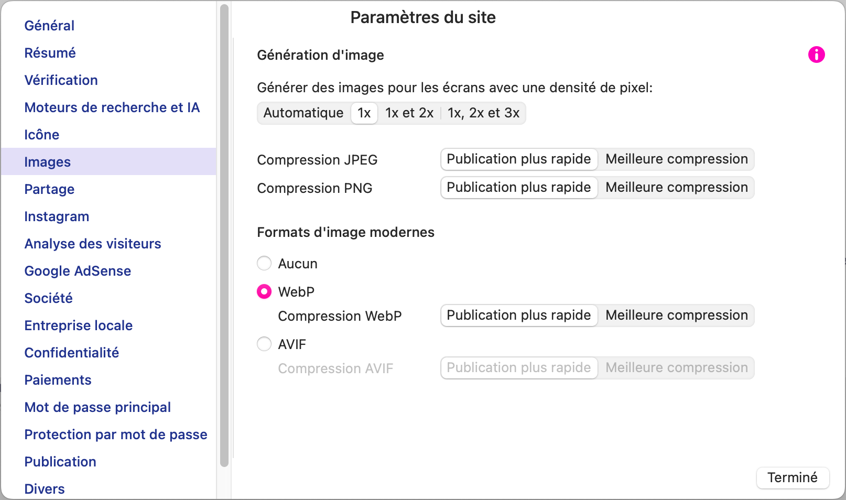The image size is (846, 500).
Task: Select the Aucun radio button
Action: coord(264,263)
